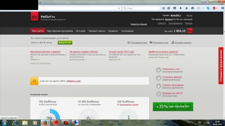Open the hamburger menu in the browser

pos(223,8)
